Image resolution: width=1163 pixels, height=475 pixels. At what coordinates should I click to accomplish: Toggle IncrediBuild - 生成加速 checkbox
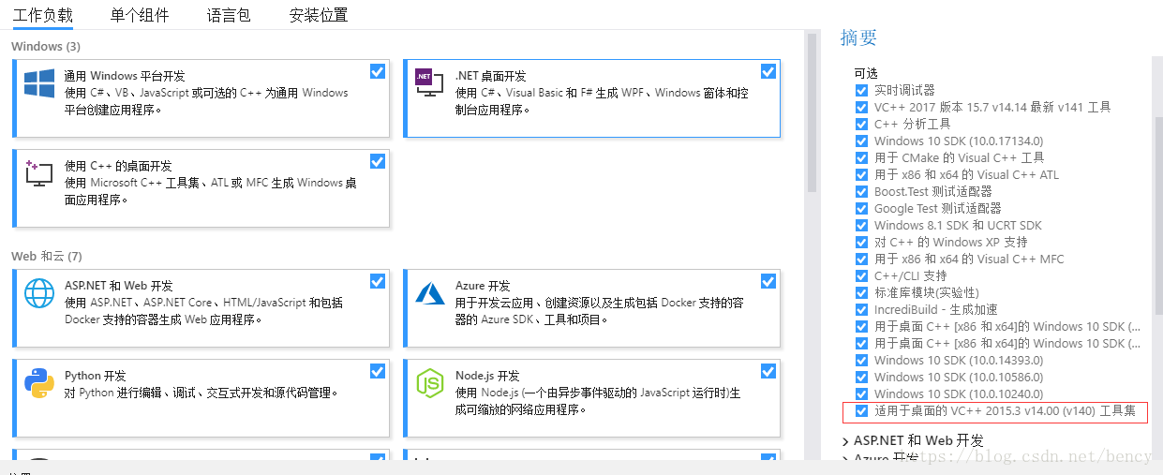pos(861,309)
